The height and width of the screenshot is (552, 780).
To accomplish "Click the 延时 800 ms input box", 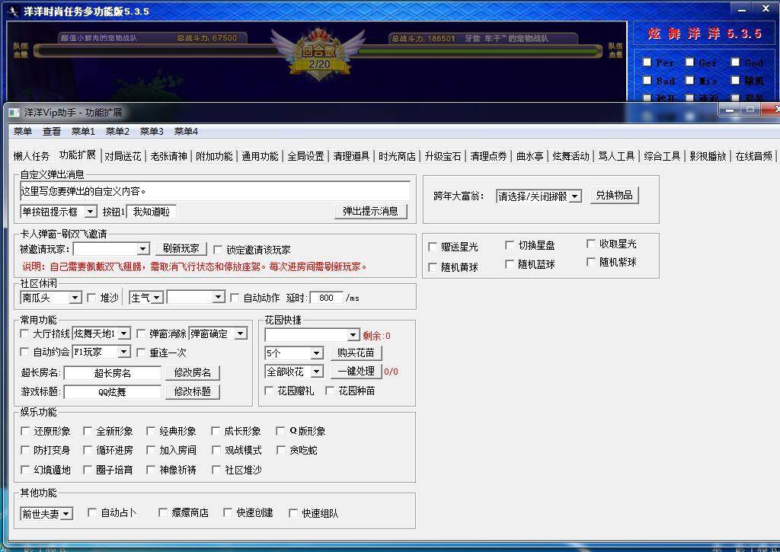I will click(x=326, y=298).
